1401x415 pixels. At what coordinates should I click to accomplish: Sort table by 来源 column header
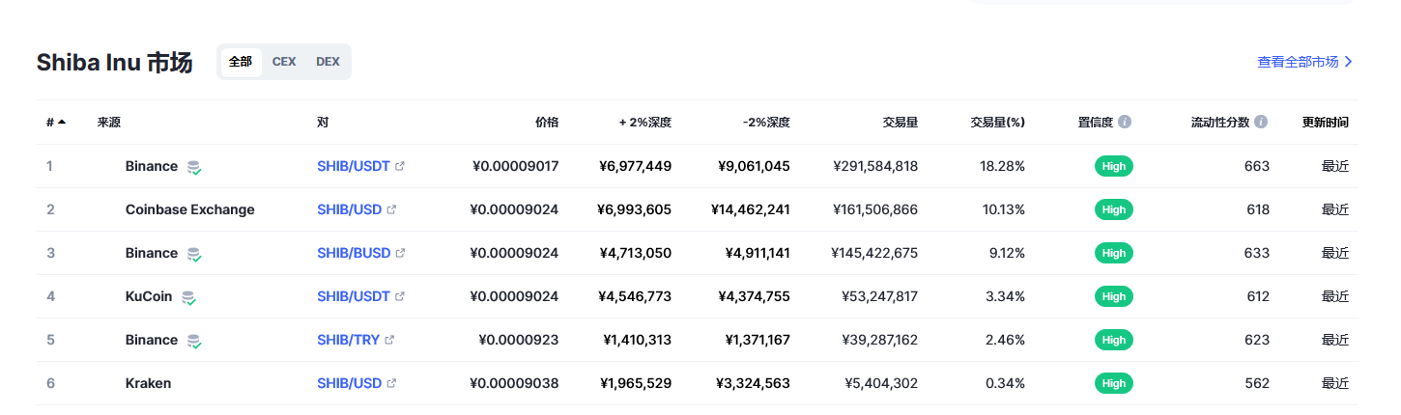pyautogui.click(x=108, y=123)
